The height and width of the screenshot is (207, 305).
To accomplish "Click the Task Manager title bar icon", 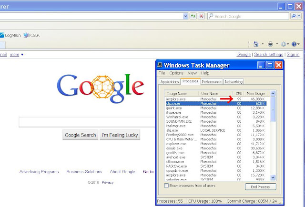I will [160, 65].
